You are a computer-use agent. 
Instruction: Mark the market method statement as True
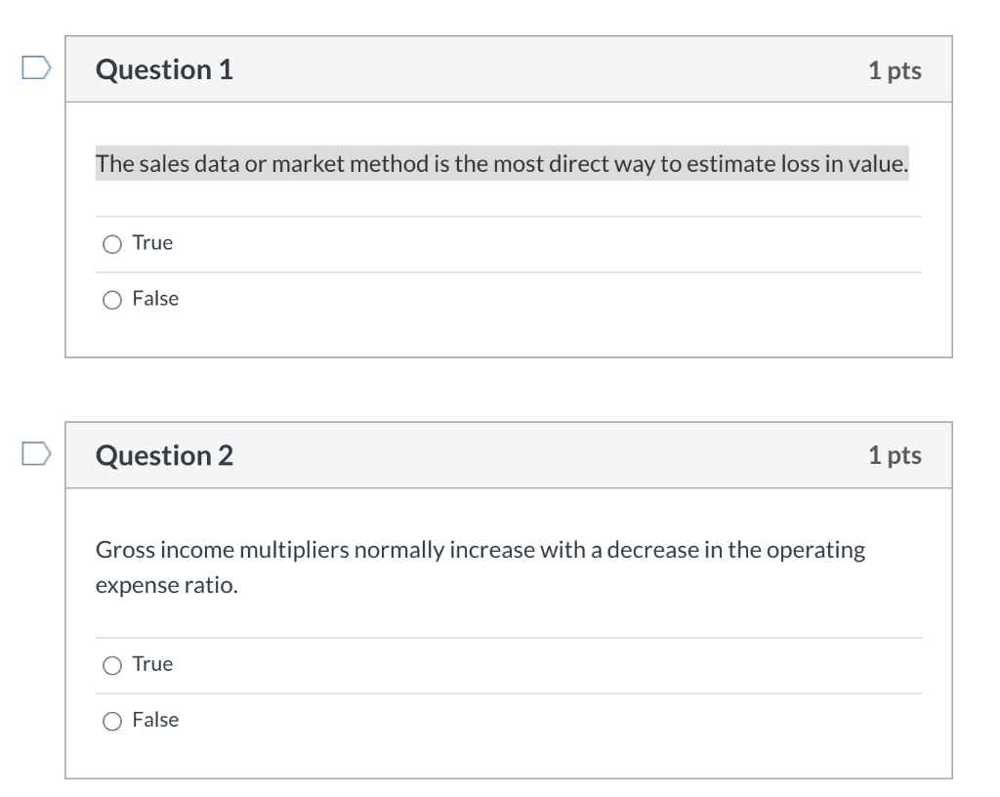112,243
